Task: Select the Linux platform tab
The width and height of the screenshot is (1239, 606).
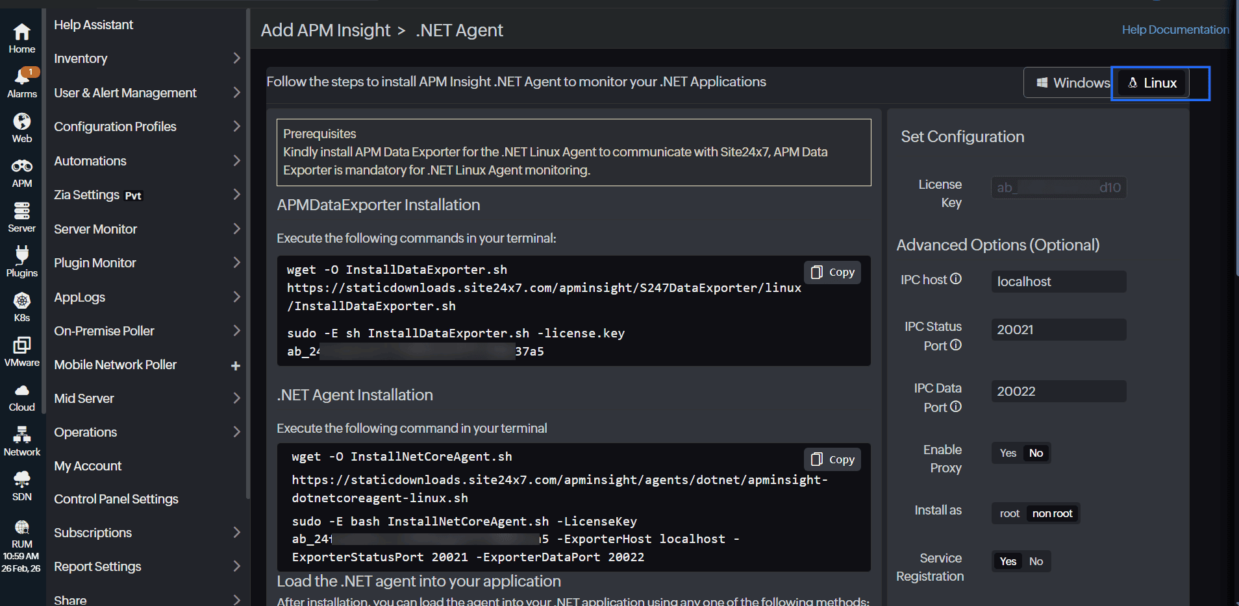Action: (x=1153, y=83)
